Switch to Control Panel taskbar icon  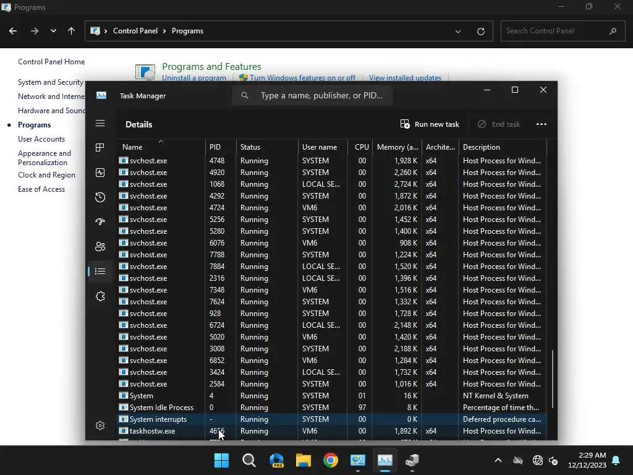[x=358, y=460]
